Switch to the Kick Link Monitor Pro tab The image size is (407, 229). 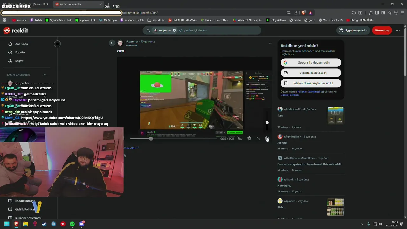pos(25,4)
